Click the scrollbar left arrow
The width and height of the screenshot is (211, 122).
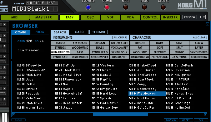pyautogui.click(x=14, y=115)
